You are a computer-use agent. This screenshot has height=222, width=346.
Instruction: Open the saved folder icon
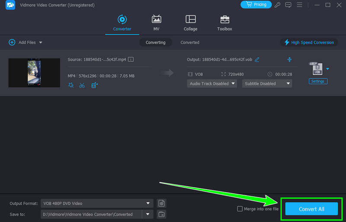[161, 214]
